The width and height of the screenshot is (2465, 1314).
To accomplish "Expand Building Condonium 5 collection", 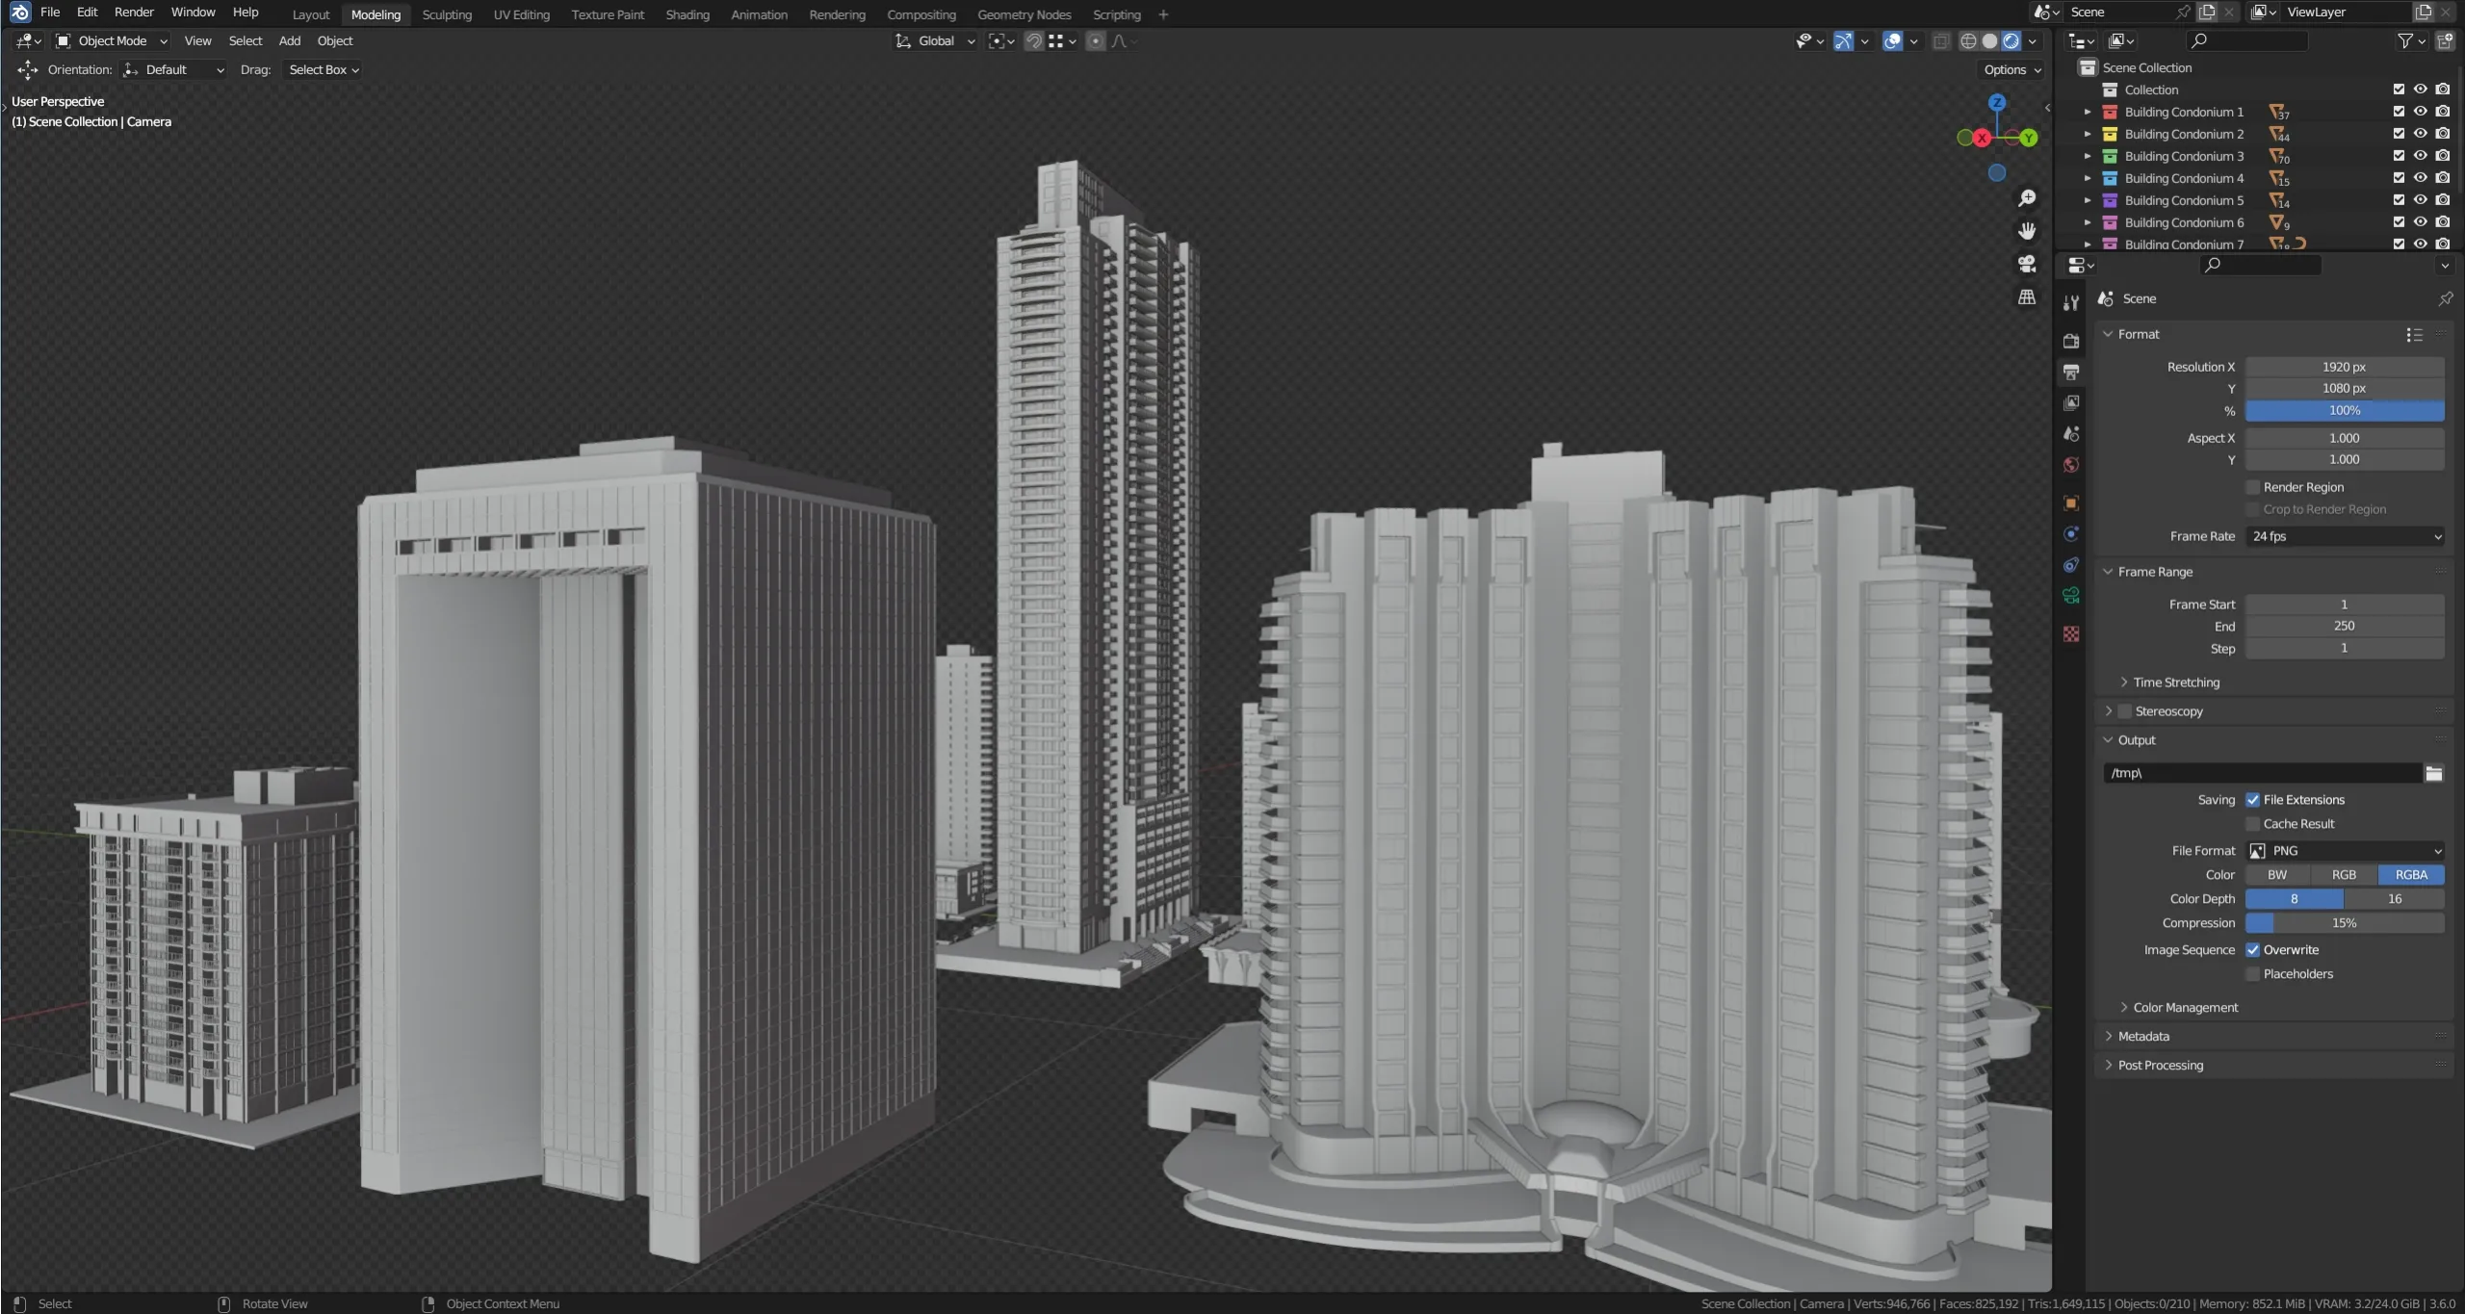I will pos(2087,200).
